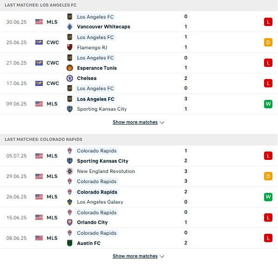
Task: Click the Austin FC green badge
Action: [x=70, y=243]
